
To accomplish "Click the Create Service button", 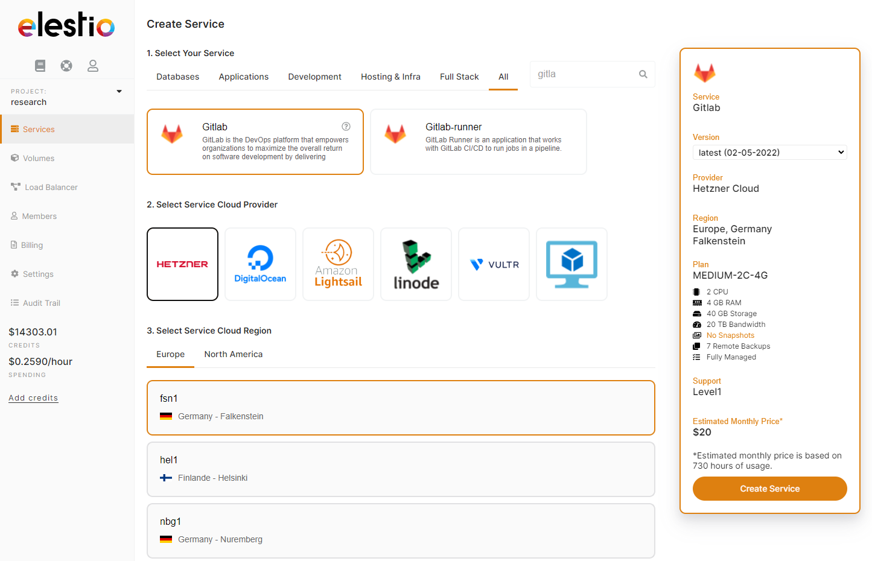I will point(769,489).
